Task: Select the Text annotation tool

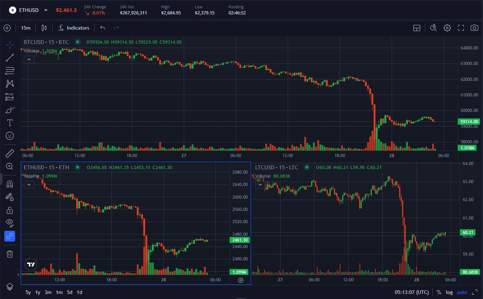Action: [x=10, y=122]
